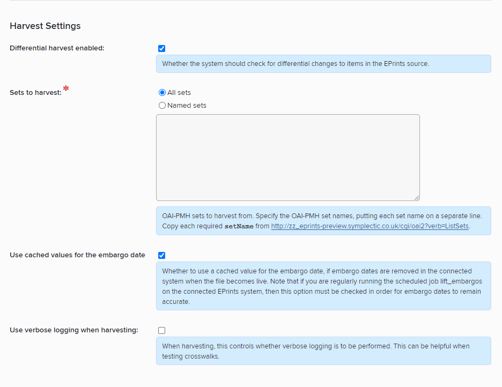Click the OAI-PMH sets help description

point(322,216)
